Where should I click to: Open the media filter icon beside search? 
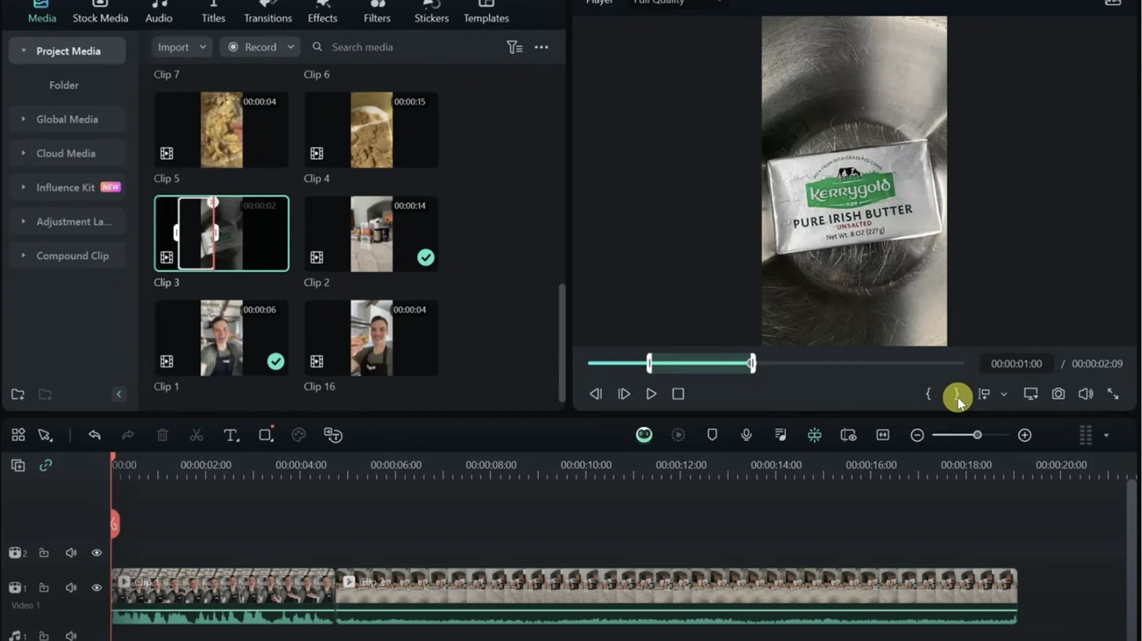(x=514, y=47)
